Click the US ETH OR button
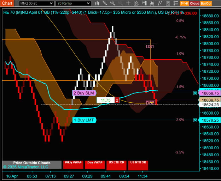The width and height of the screenshot is (221, 181). click(x=116, y=165)
